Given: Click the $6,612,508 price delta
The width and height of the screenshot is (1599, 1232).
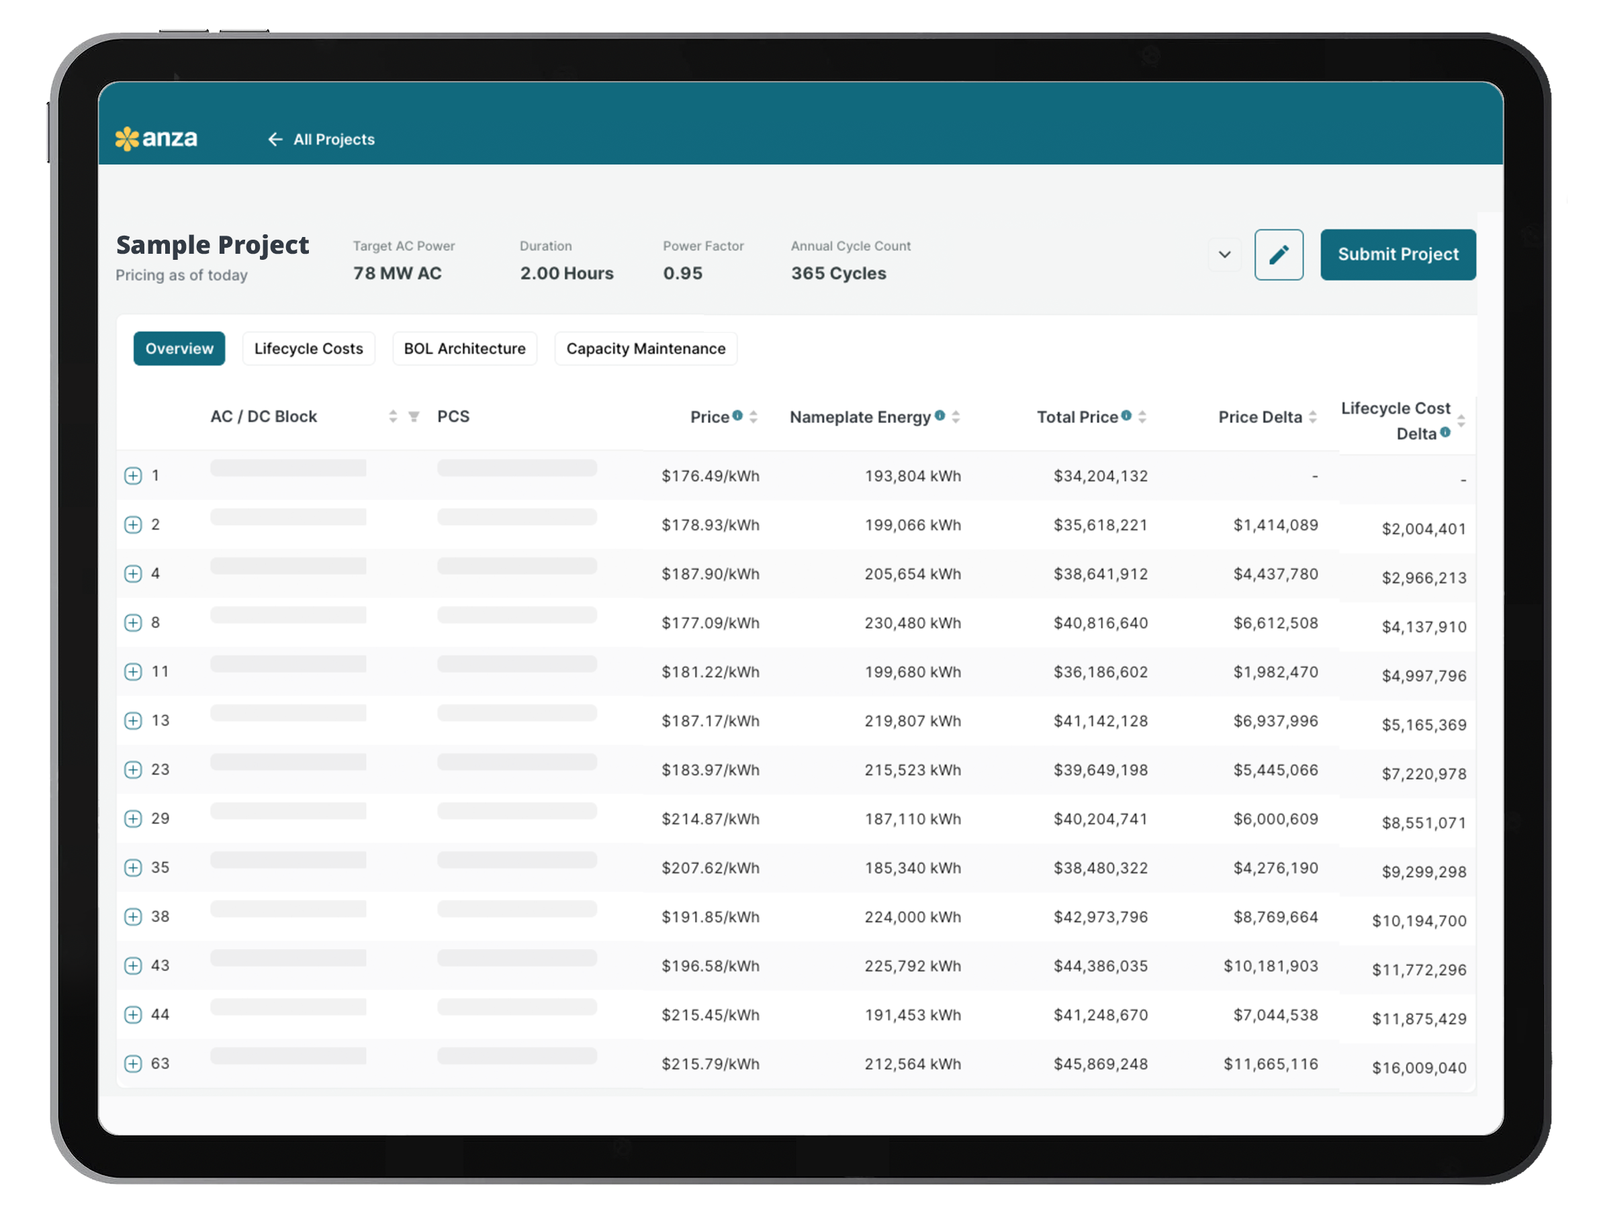Looking at the screenshot, I should 1275,623.
